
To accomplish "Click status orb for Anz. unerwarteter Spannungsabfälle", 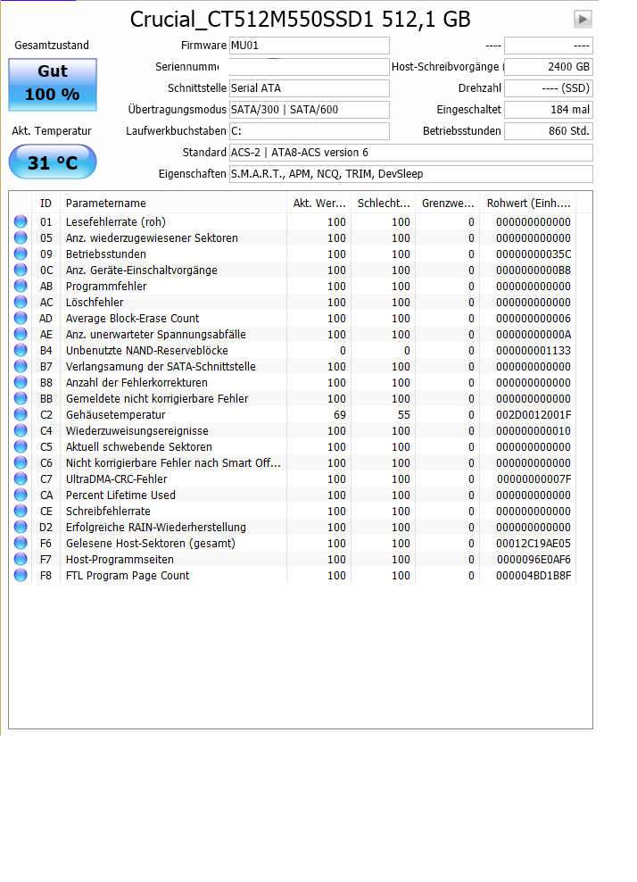I will (x=21, y=334).
